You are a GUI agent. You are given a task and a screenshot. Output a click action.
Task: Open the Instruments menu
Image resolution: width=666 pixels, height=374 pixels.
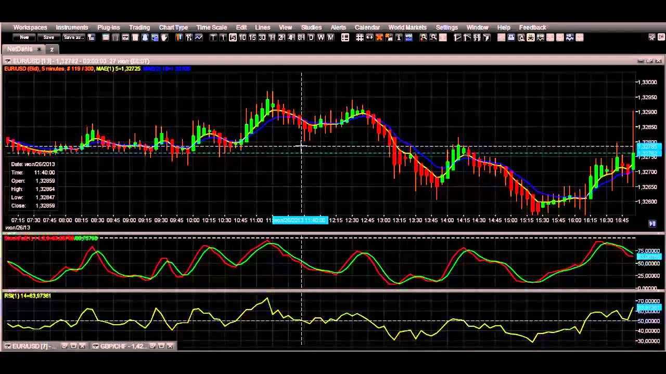(72, 28)
